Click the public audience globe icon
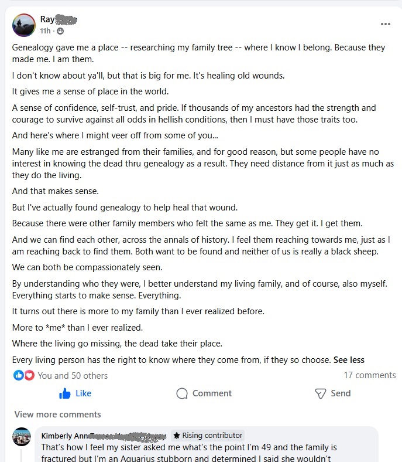The height and width of the screenshot is (462, 402). (60, 31)
